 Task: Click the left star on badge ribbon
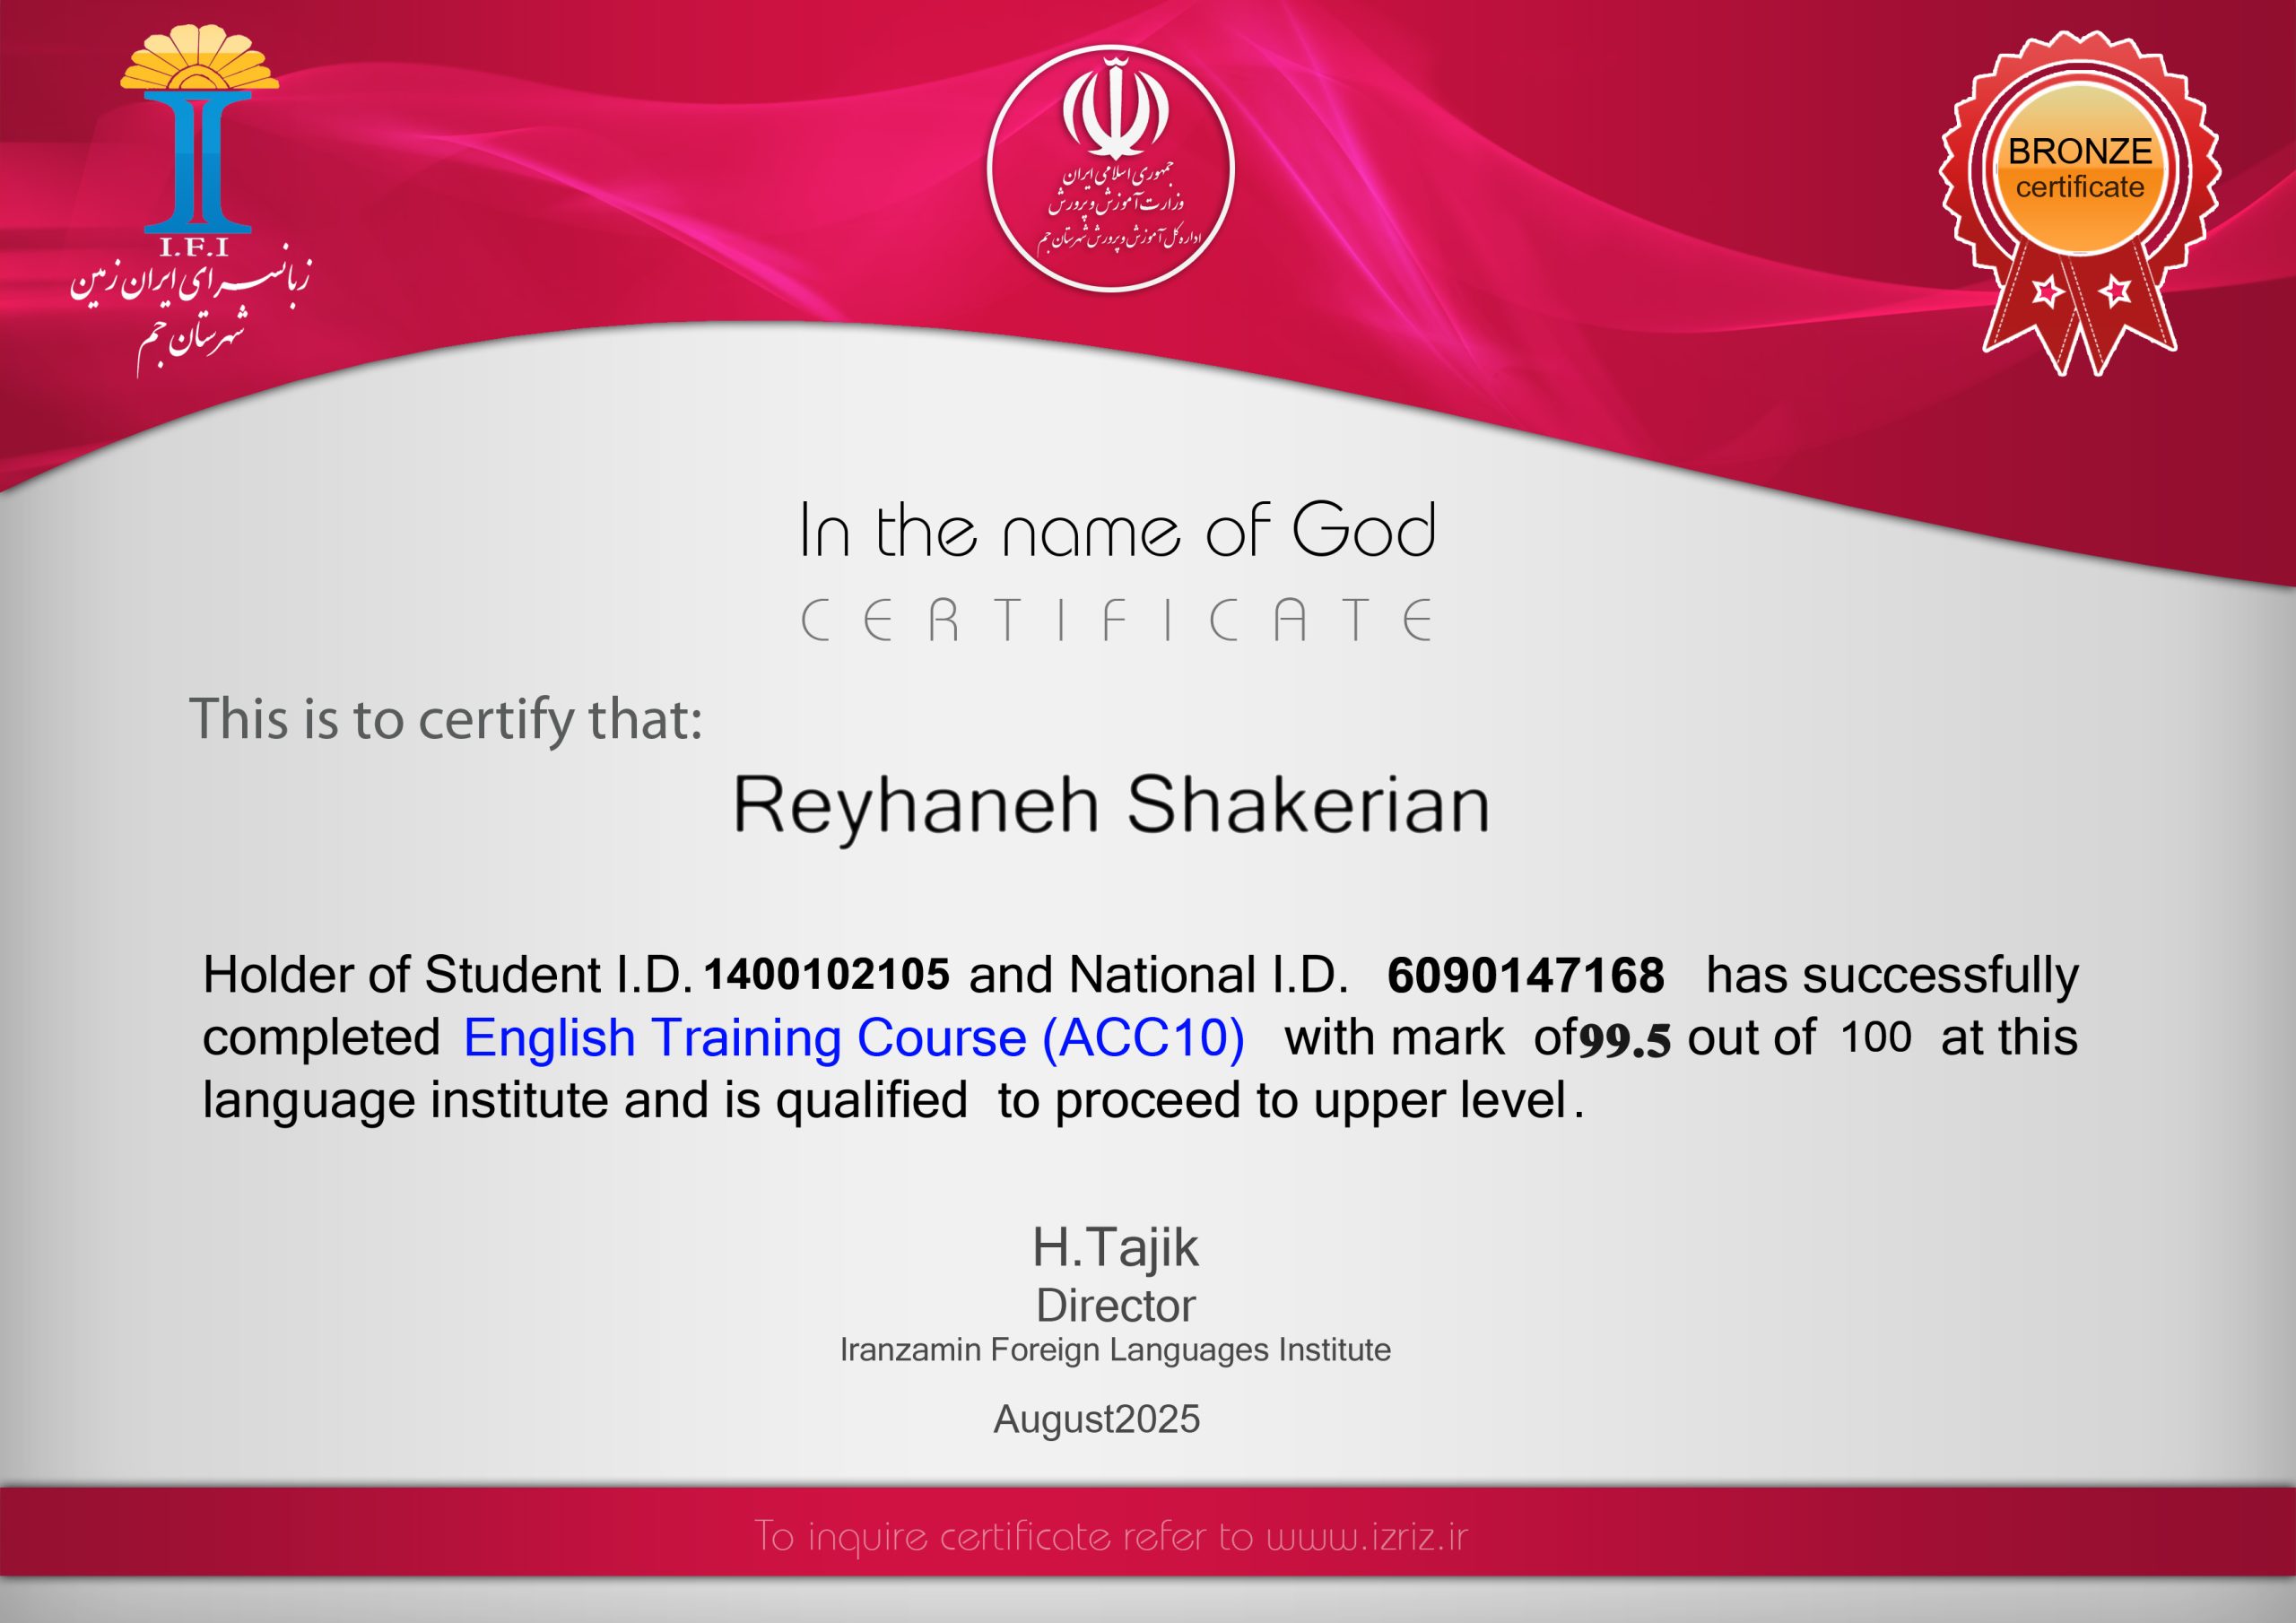coord(2046,291)
